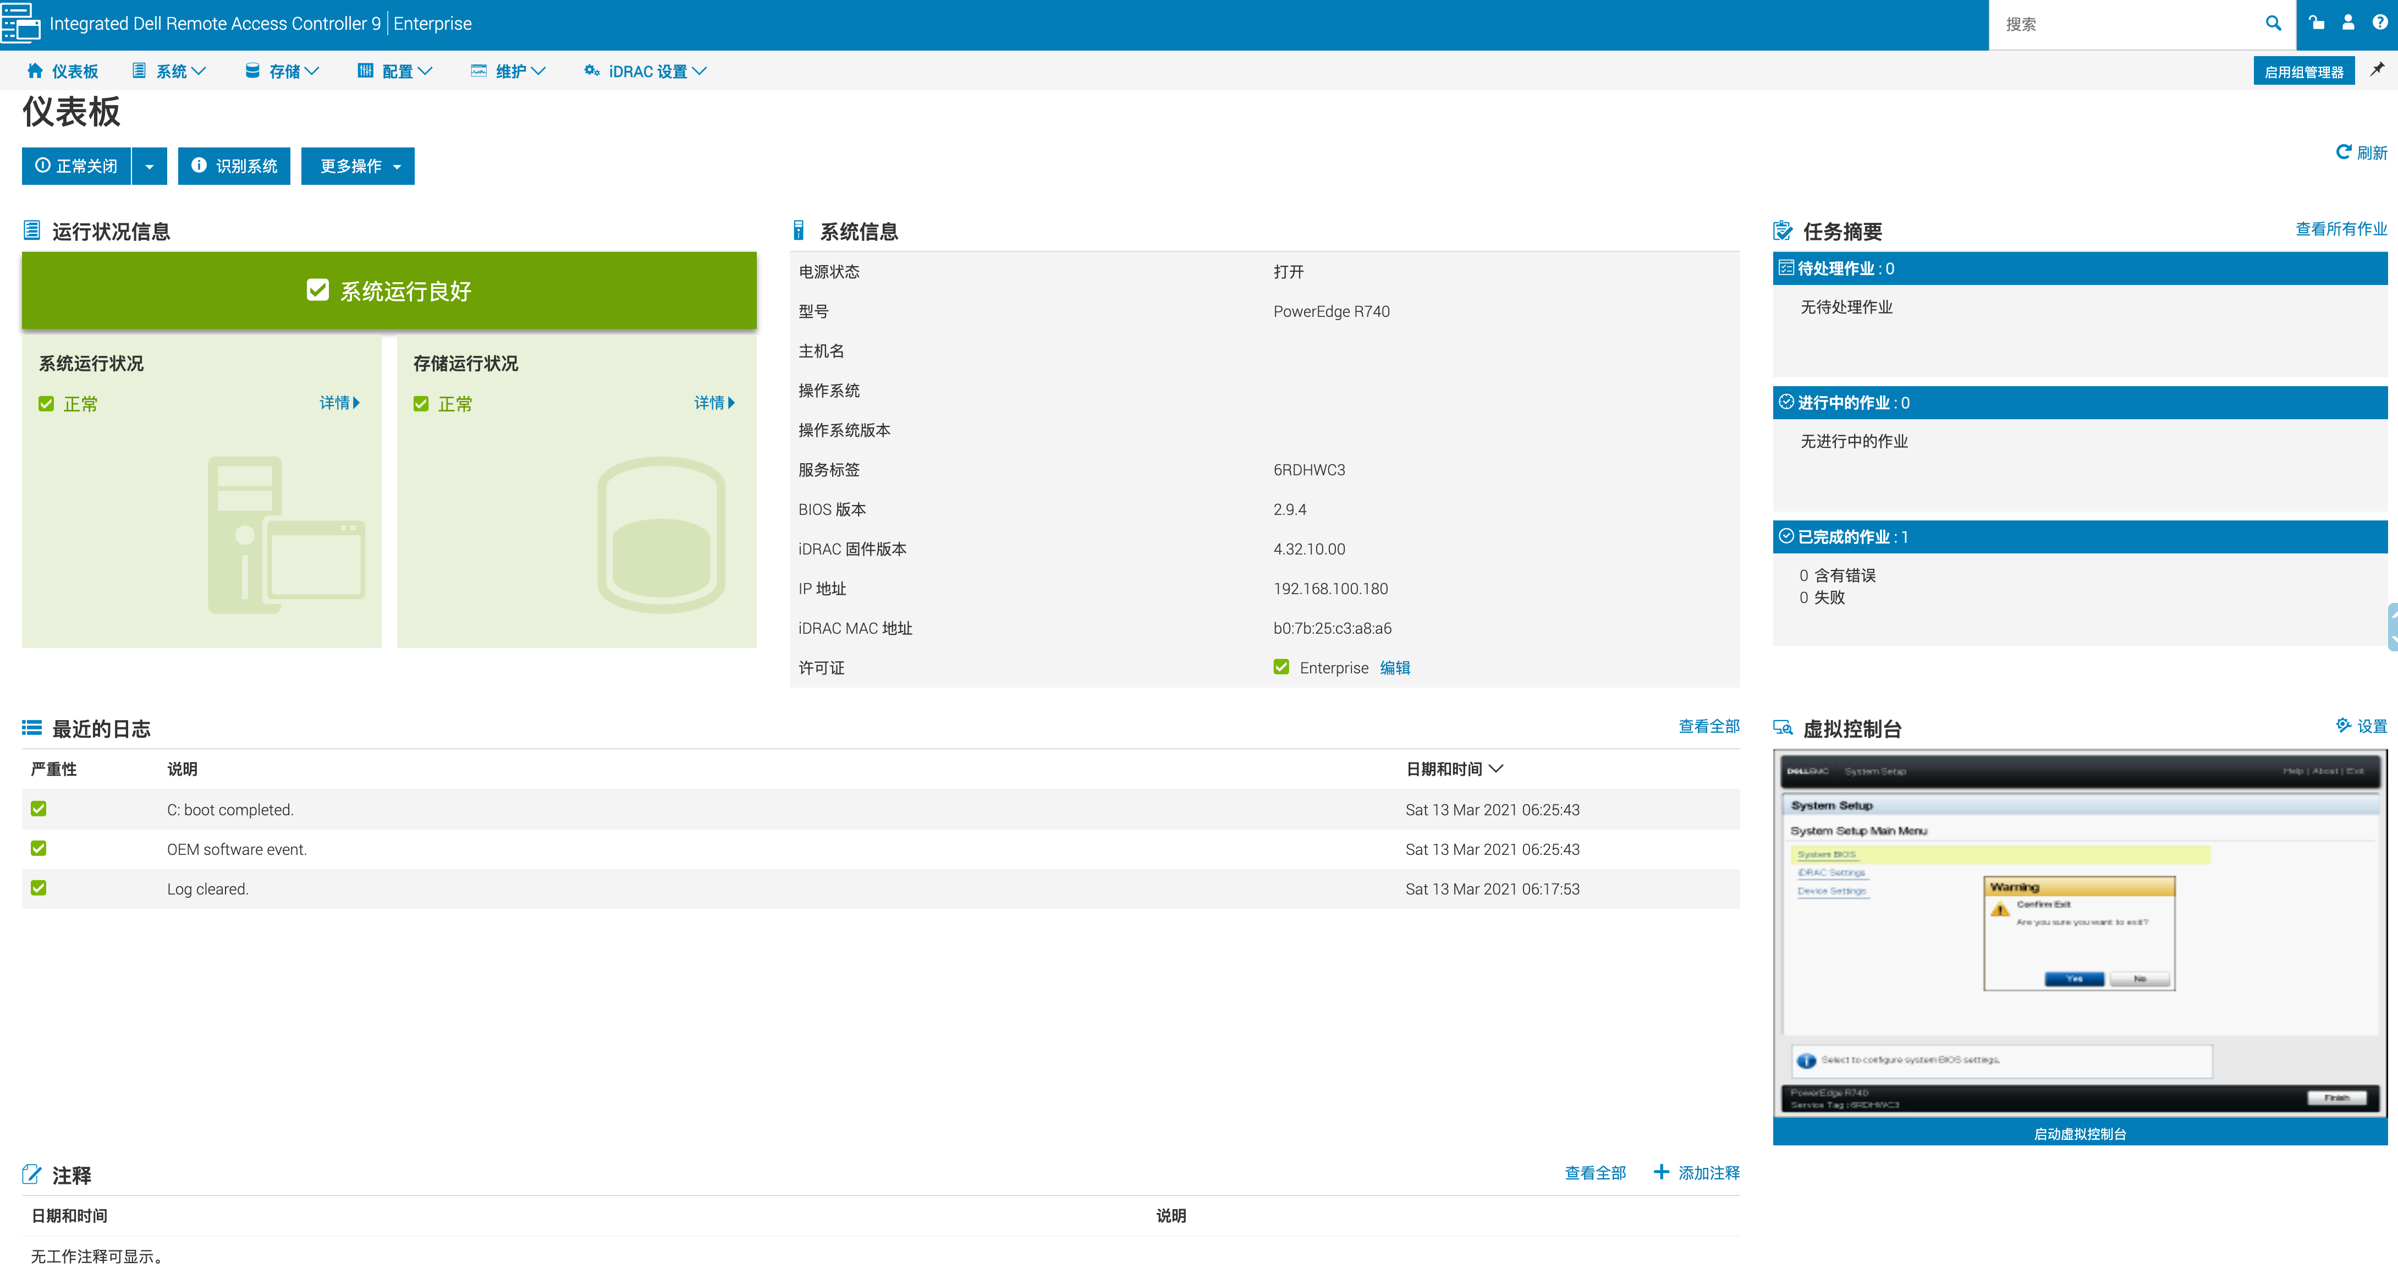Click the search magnifier icon

pyautogui.click(x=2273, y=23)
